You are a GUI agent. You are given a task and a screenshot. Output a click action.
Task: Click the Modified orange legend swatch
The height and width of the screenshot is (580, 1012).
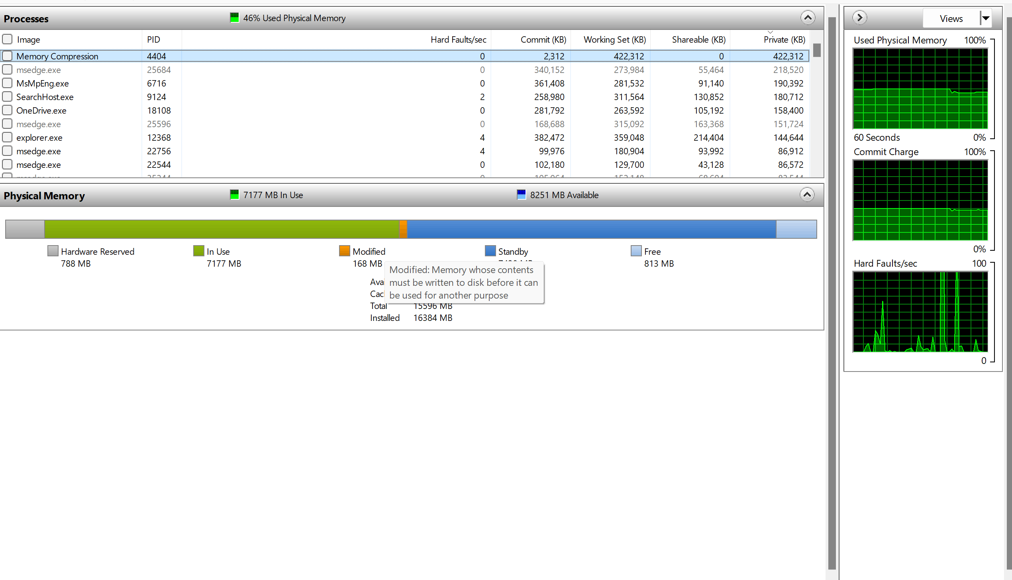(x=344, y=251)
